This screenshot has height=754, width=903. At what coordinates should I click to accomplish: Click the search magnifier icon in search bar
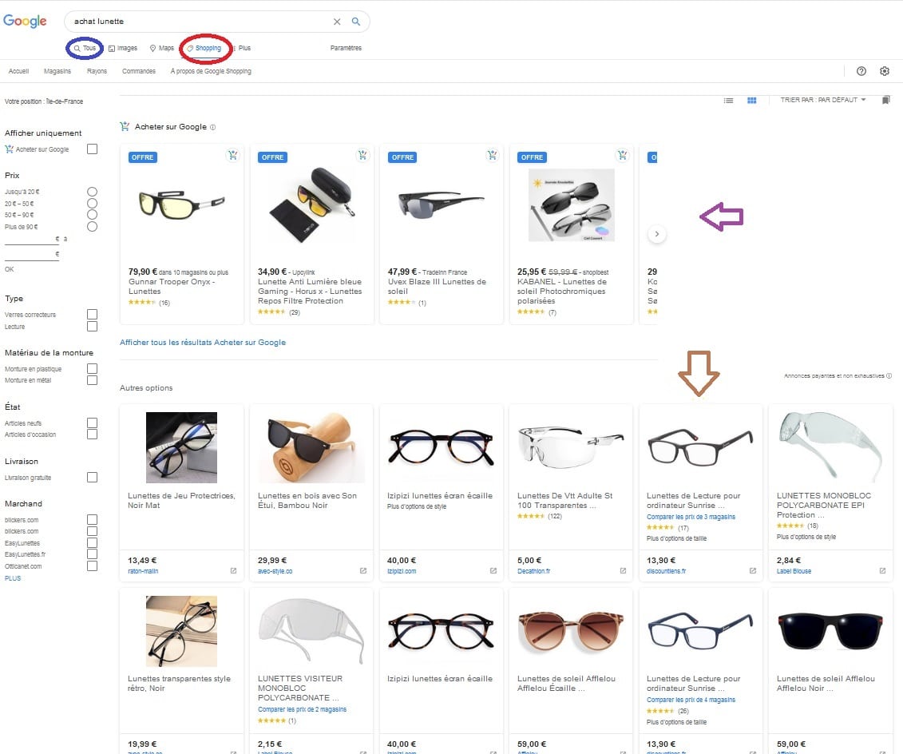coord(356,22)
